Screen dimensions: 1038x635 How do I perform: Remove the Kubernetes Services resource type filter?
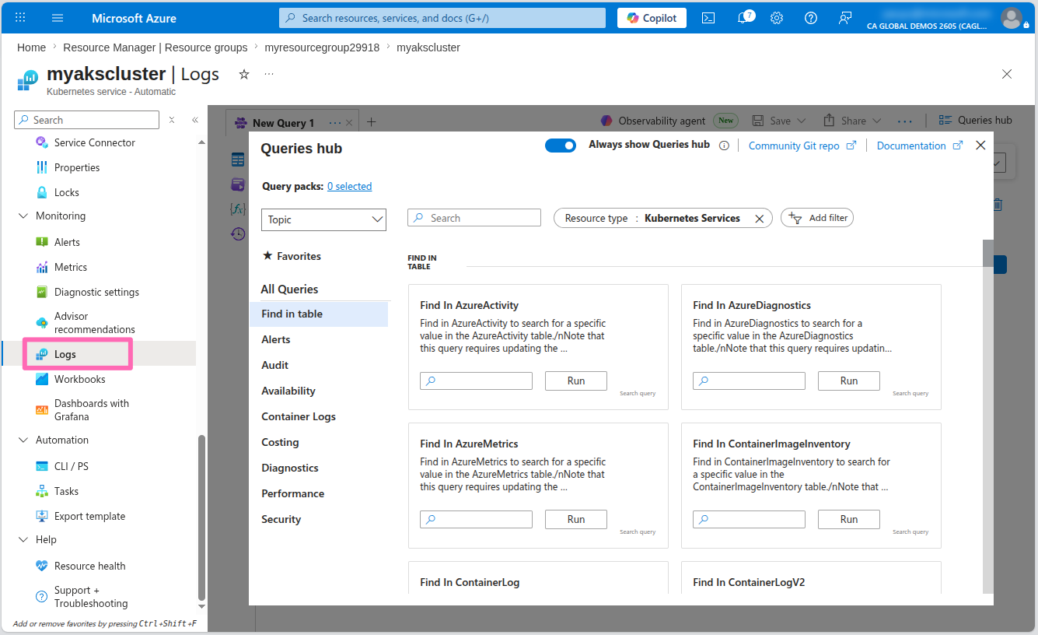[760, 219]
